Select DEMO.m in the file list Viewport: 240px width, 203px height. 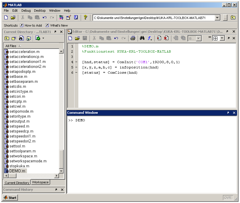(x=17, y=171)
